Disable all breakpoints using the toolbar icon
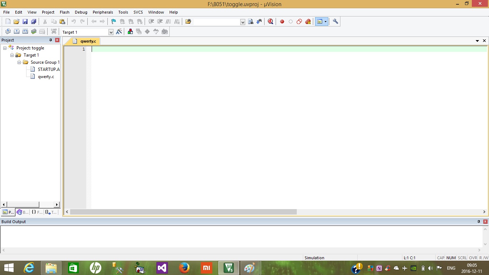This screenshot has width=489, height=275. (299, 21)
